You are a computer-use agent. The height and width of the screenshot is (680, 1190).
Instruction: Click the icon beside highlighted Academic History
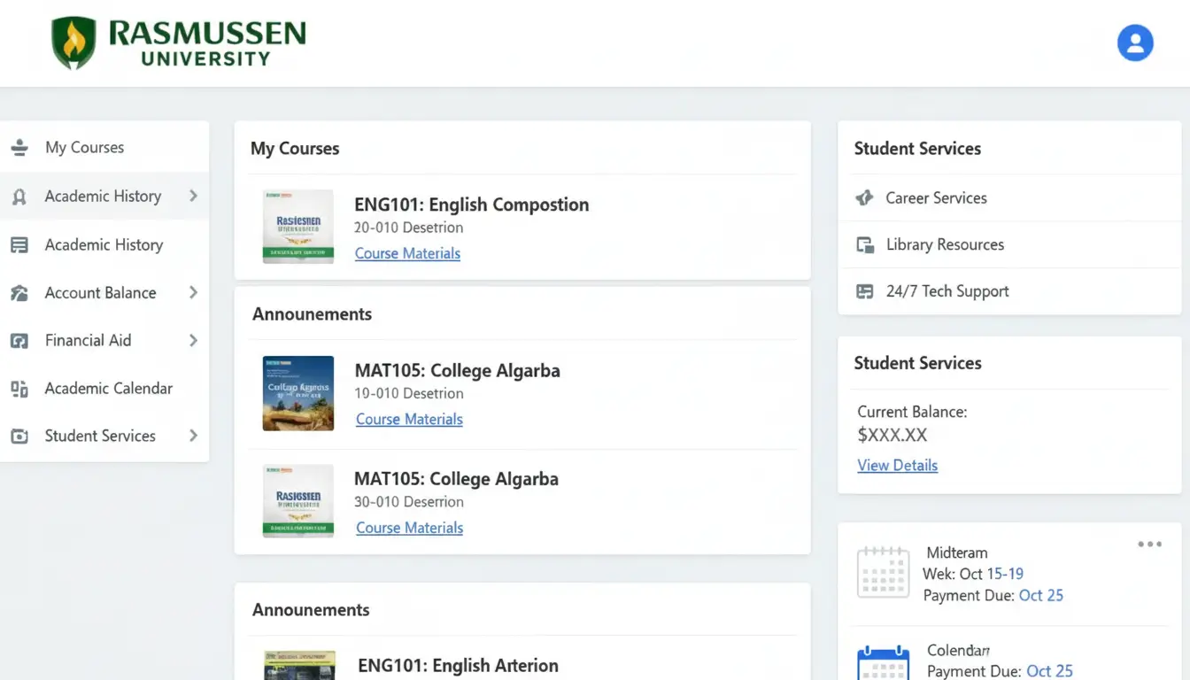(x=19, y=197)
